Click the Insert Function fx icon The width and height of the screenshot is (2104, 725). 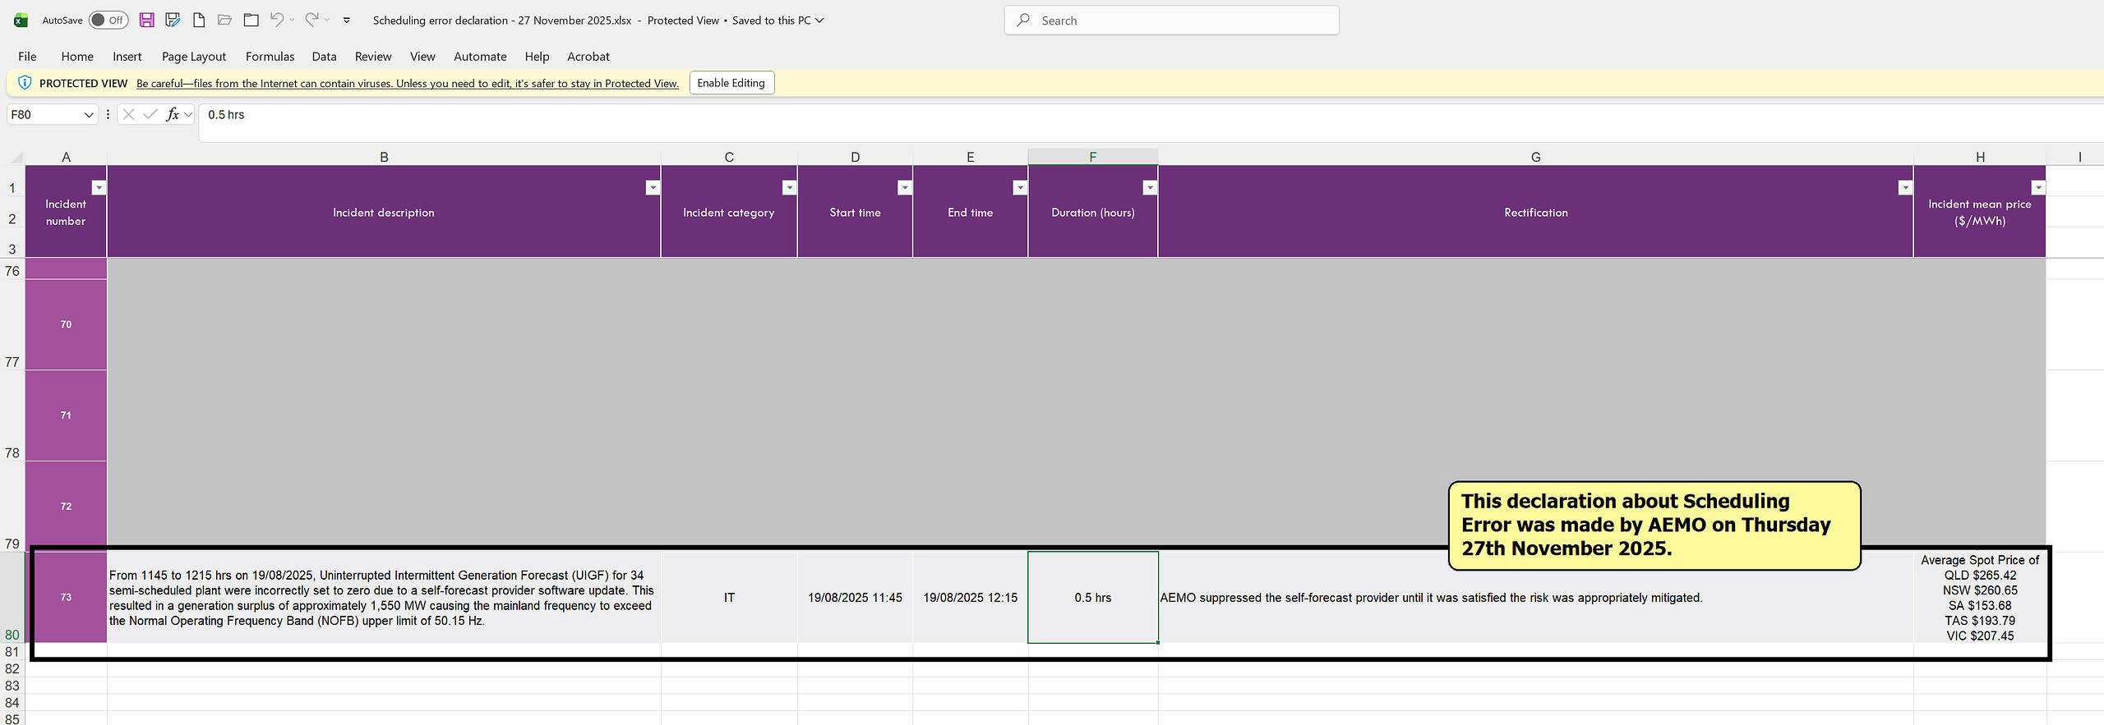click(x=173, y=115)
